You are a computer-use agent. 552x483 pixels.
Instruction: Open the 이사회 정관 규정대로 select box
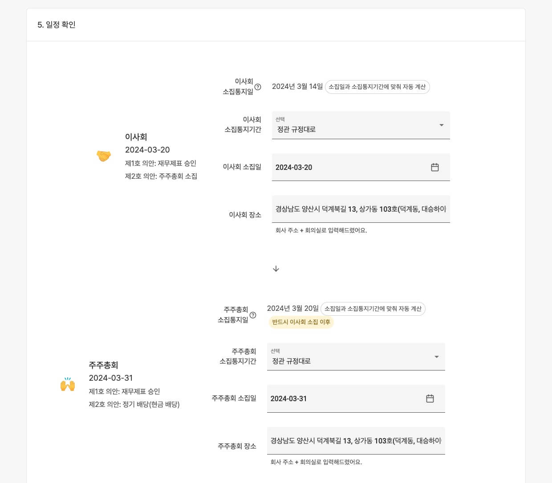point(352,125)
